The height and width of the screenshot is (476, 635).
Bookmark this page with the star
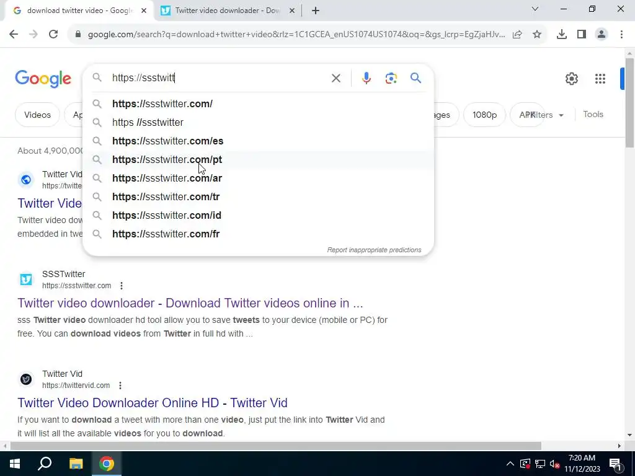(x=537, y=35)
